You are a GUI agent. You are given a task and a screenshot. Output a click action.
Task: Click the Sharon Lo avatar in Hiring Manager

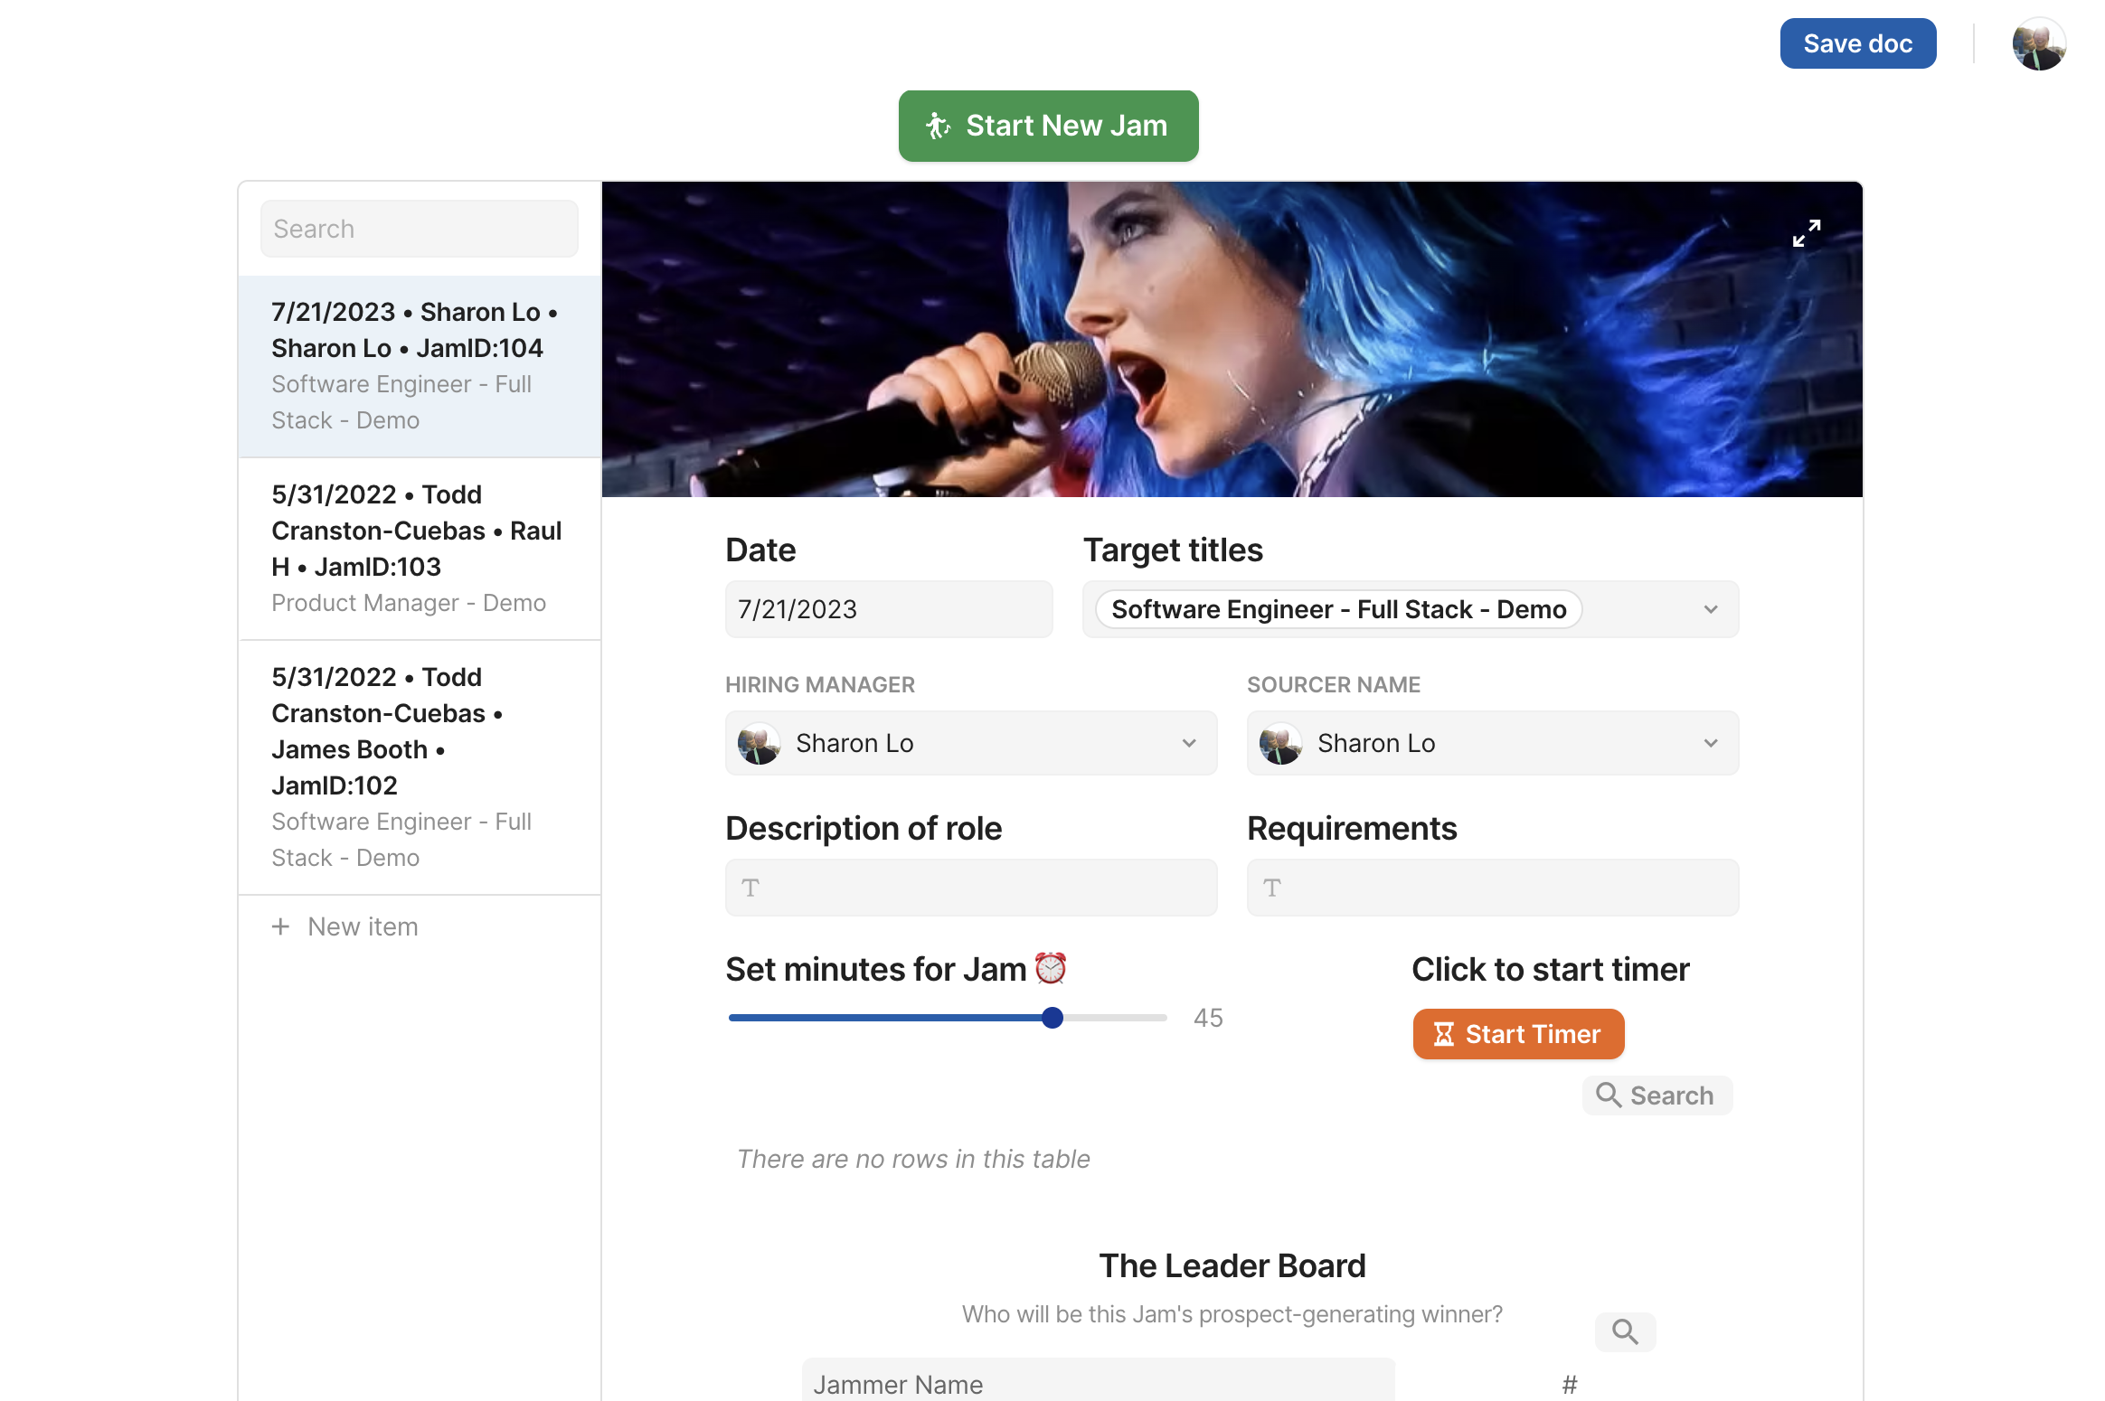coord(759,743)
